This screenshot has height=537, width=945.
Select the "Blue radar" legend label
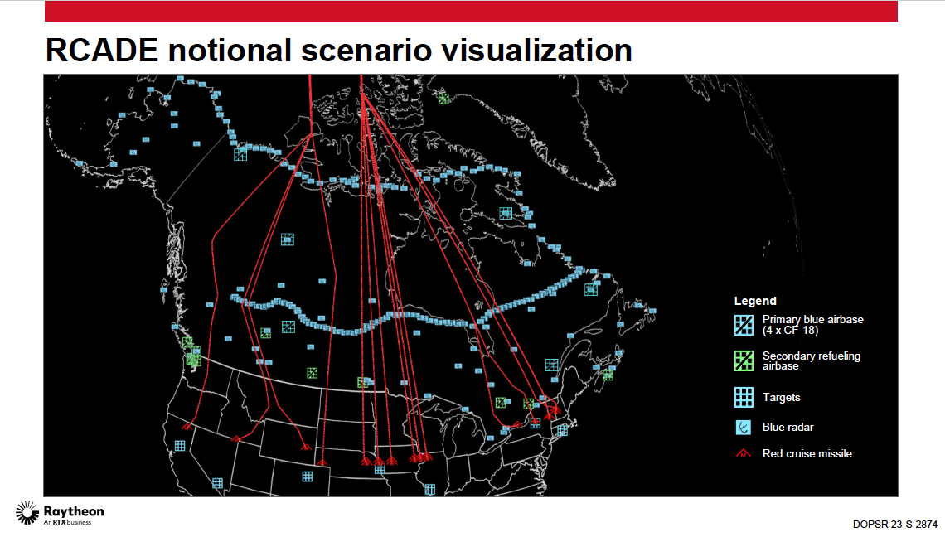pyautogui.click(x=787, y=428)
